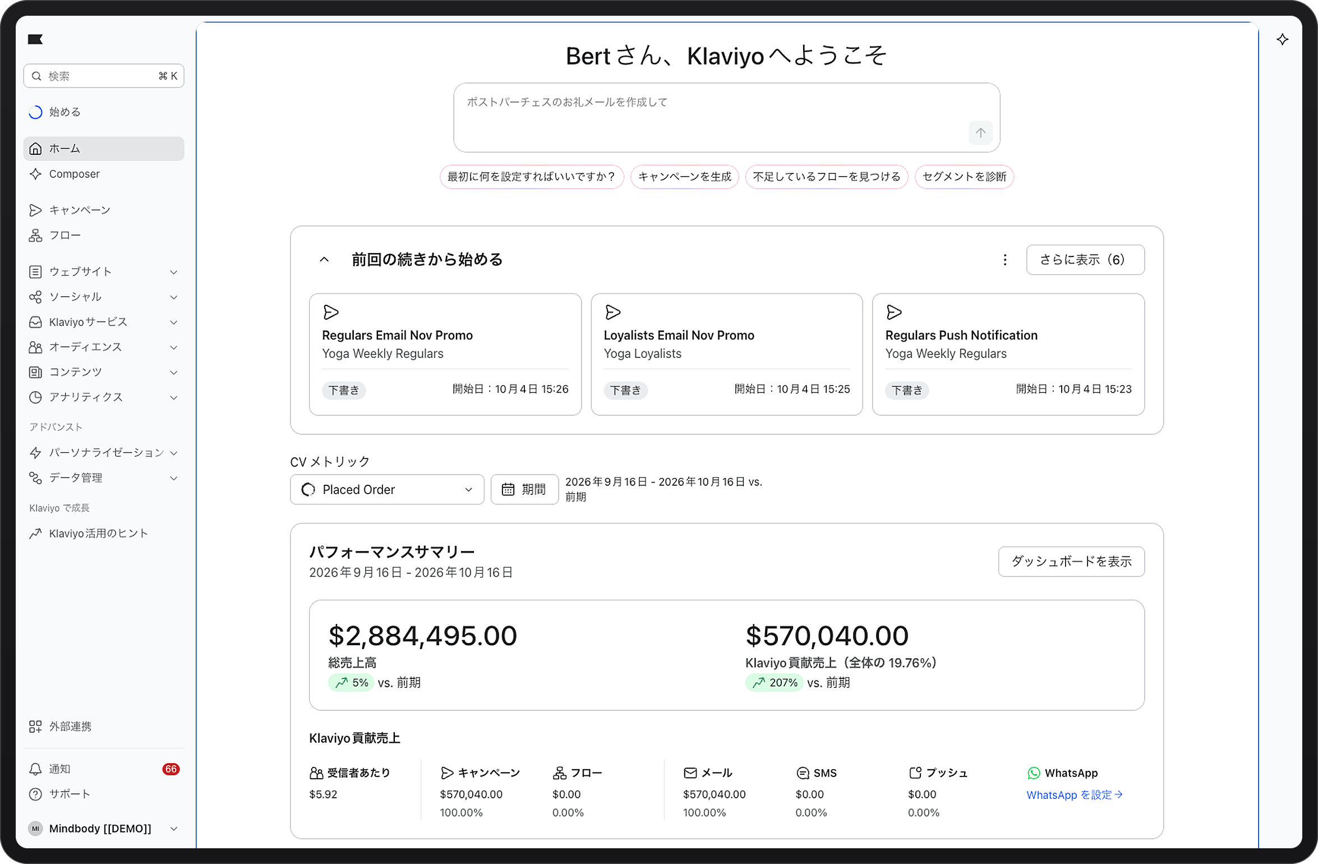Open the three-dot menu for 前回の続きから始める
The width and height of the screenshot is (1318, 864).
coord(1005,260)
